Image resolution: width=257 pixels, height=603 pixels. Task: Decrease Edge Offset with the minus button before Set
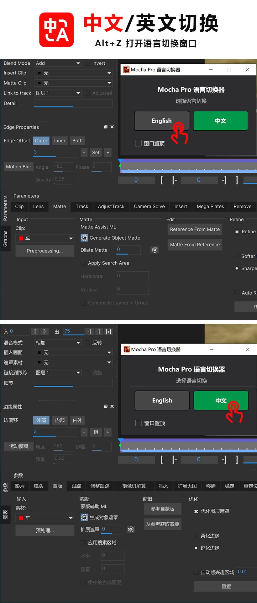click(84, 153)
